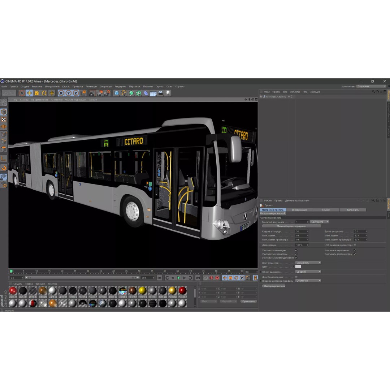The width and height of the screenshot is (390, 390).
Task: Go to end of animation
Action: click(198, 278)
